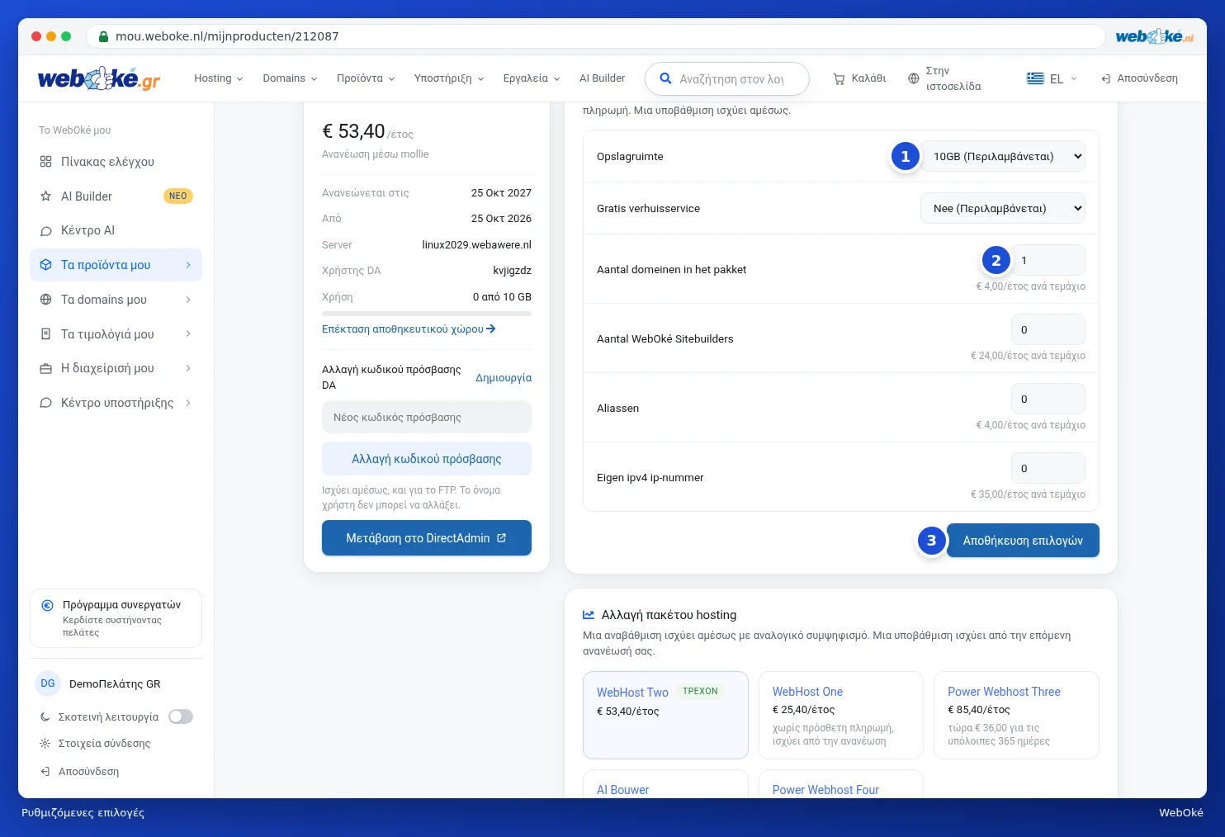Click the Aantal domeinen quantity field
This screenshot has width=1225, height=837.
[x=1048, y=260]
